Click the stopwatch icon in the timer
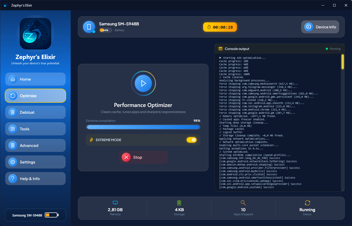 coord(209,27)
